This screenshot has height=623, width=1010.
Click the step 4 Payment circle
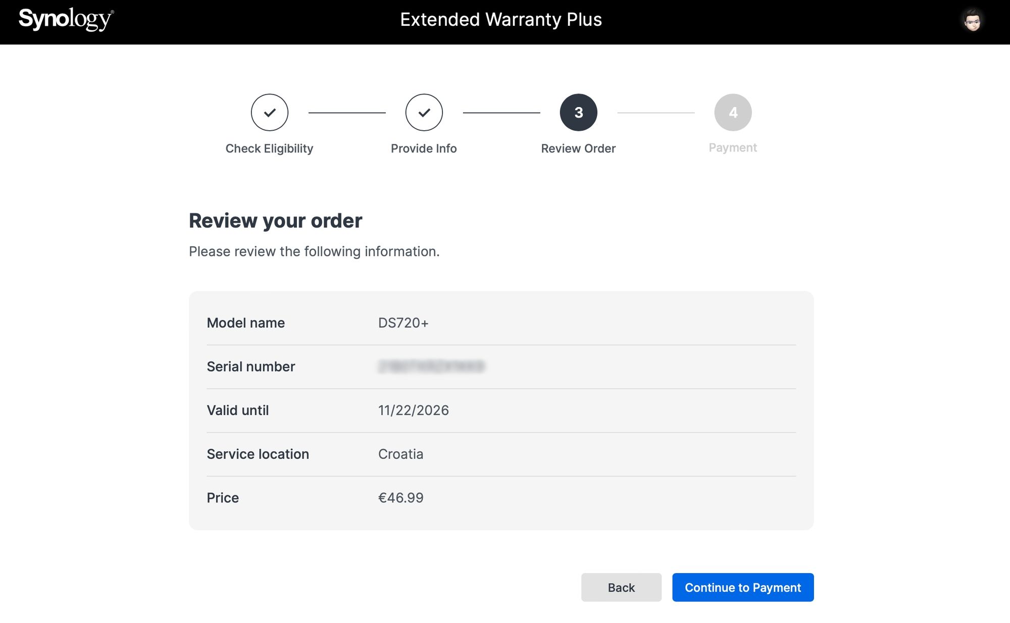click(x=733, y=112)
